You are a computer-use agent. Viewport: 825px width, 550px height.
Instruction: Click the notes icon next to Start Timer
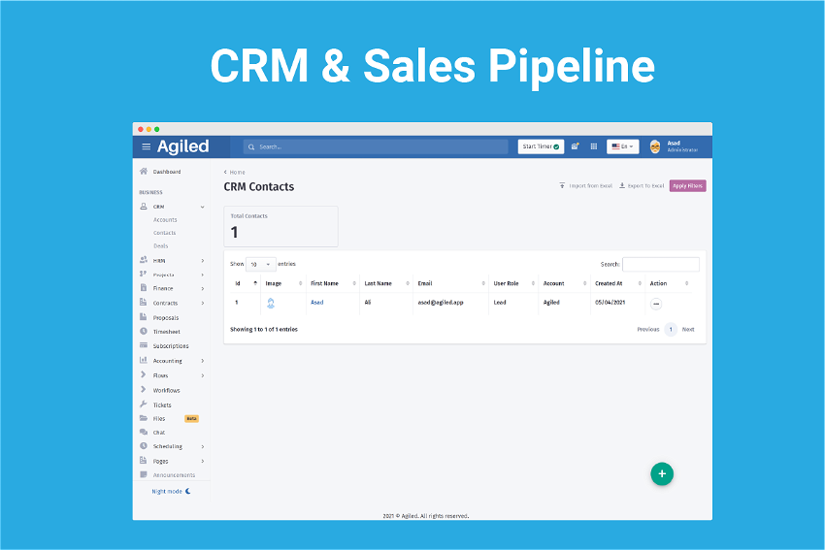[x=576, y=146]
